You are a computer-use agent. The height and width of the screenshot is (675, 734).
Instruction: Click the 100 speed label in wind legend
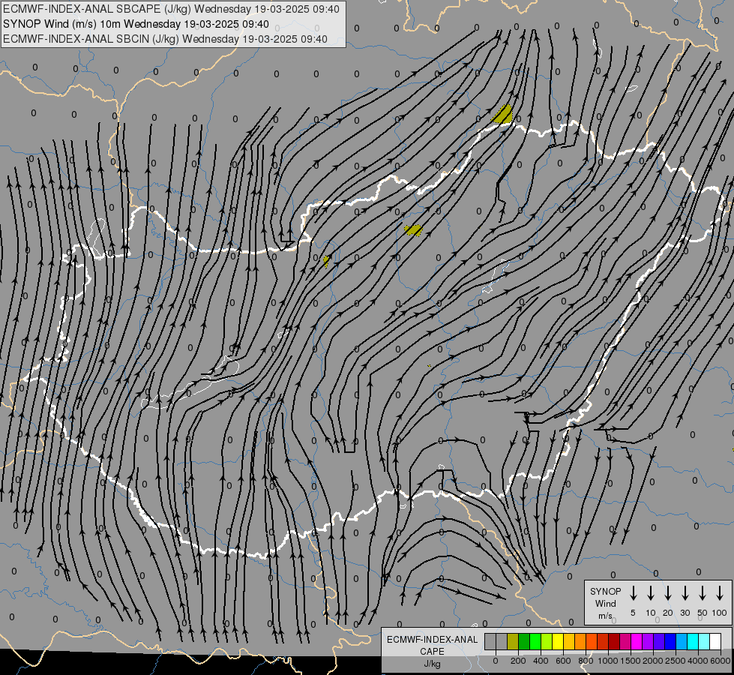point(720,613)
